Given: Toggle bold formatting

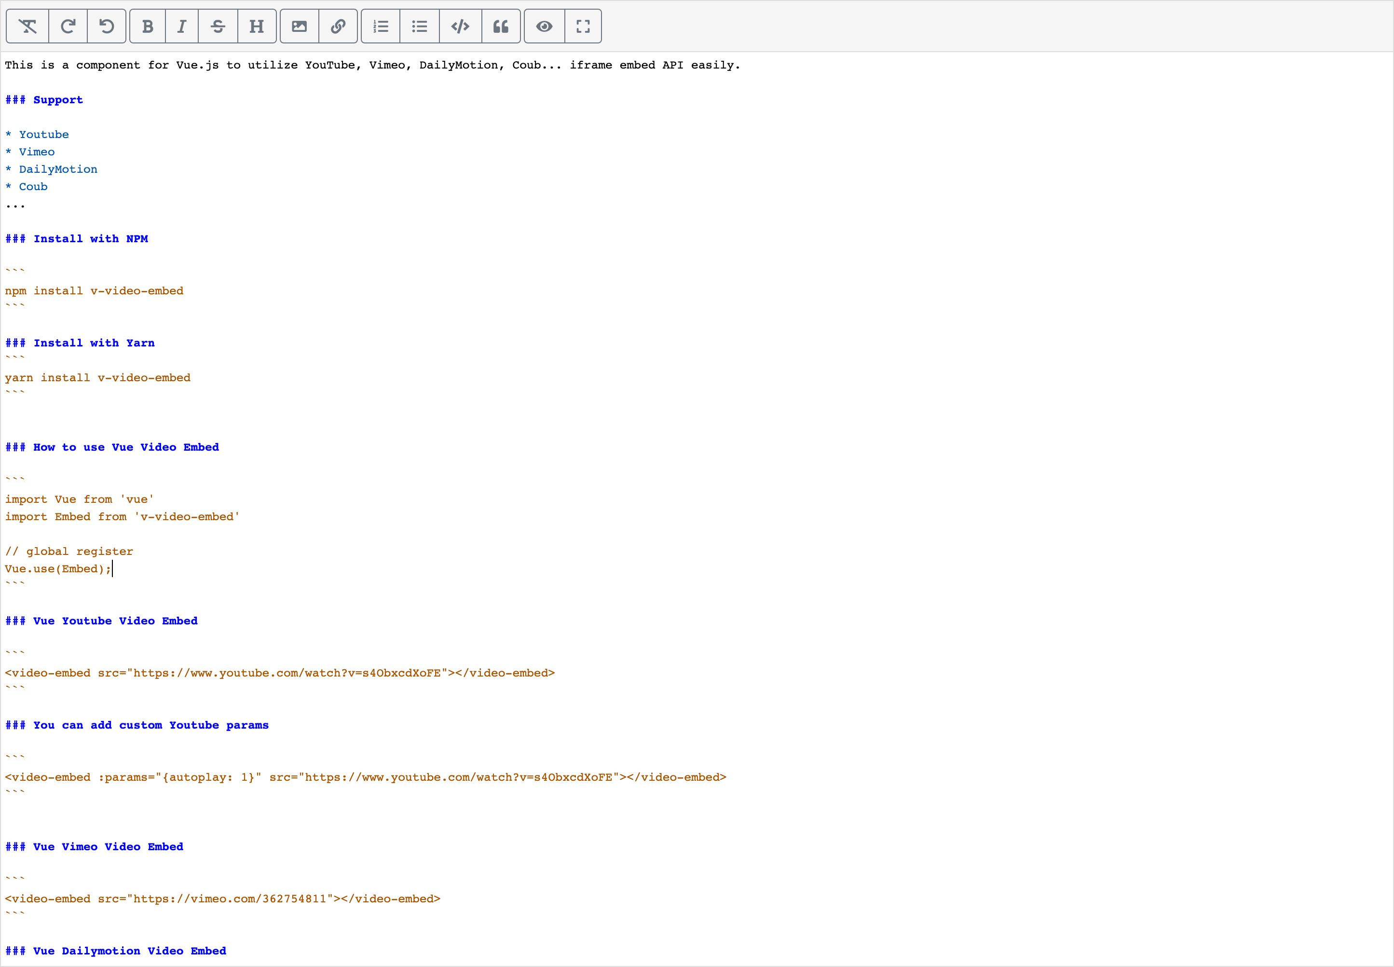Looking at the screenshot, I should click(147, 26).
